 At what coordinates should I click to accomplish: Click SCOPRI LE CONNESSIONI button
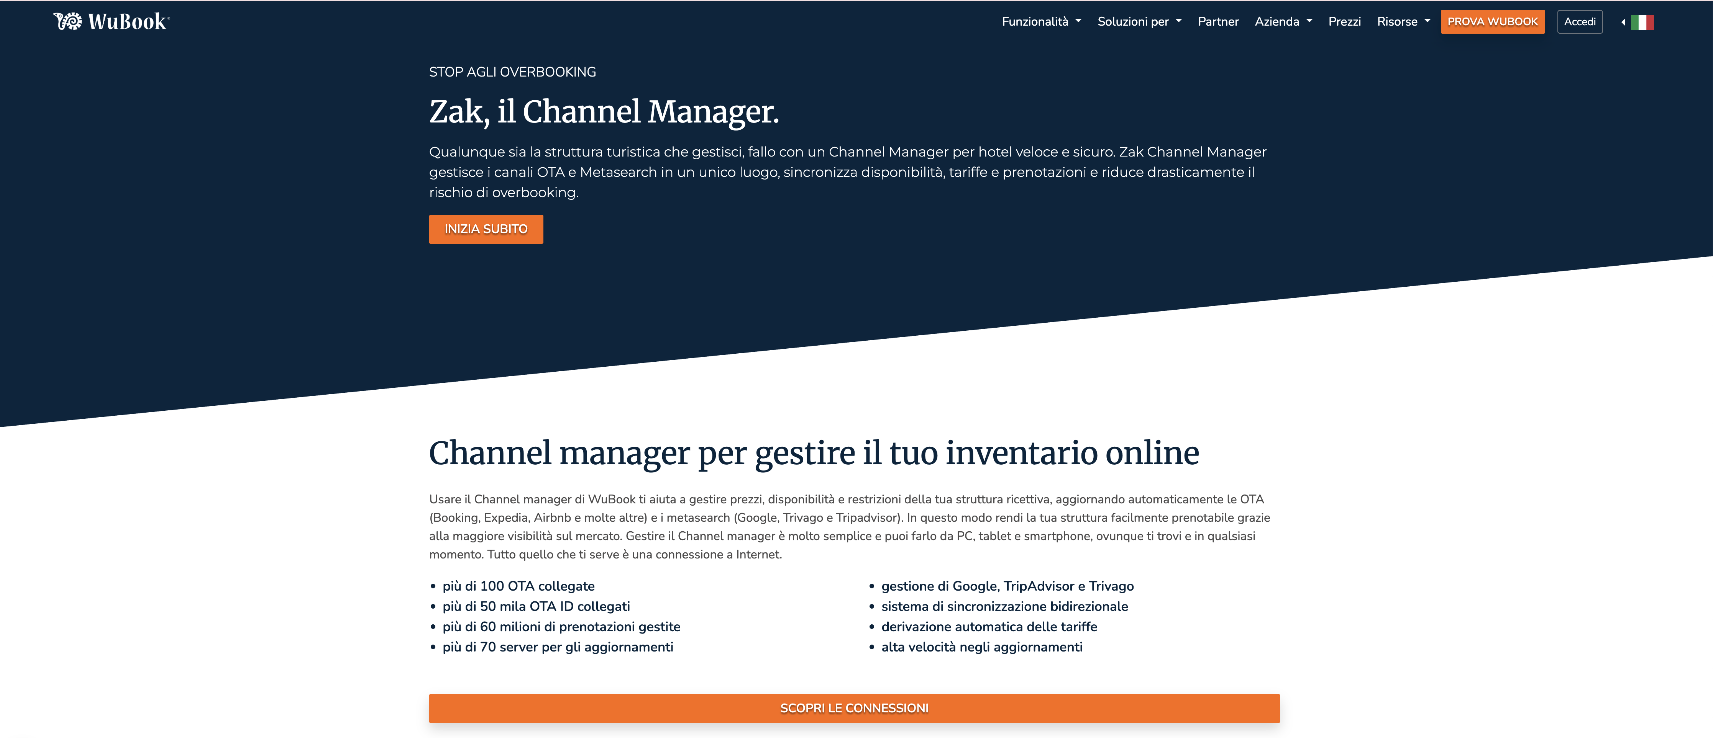(854, 708)
